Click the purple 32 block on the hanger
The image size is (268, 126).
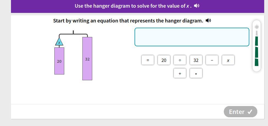87,59
